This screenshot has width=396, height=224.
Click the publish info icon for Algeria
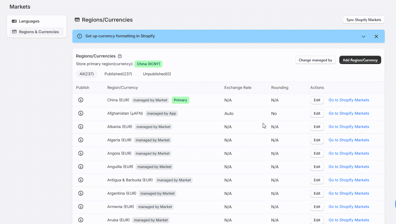click(x=80, y=140)
